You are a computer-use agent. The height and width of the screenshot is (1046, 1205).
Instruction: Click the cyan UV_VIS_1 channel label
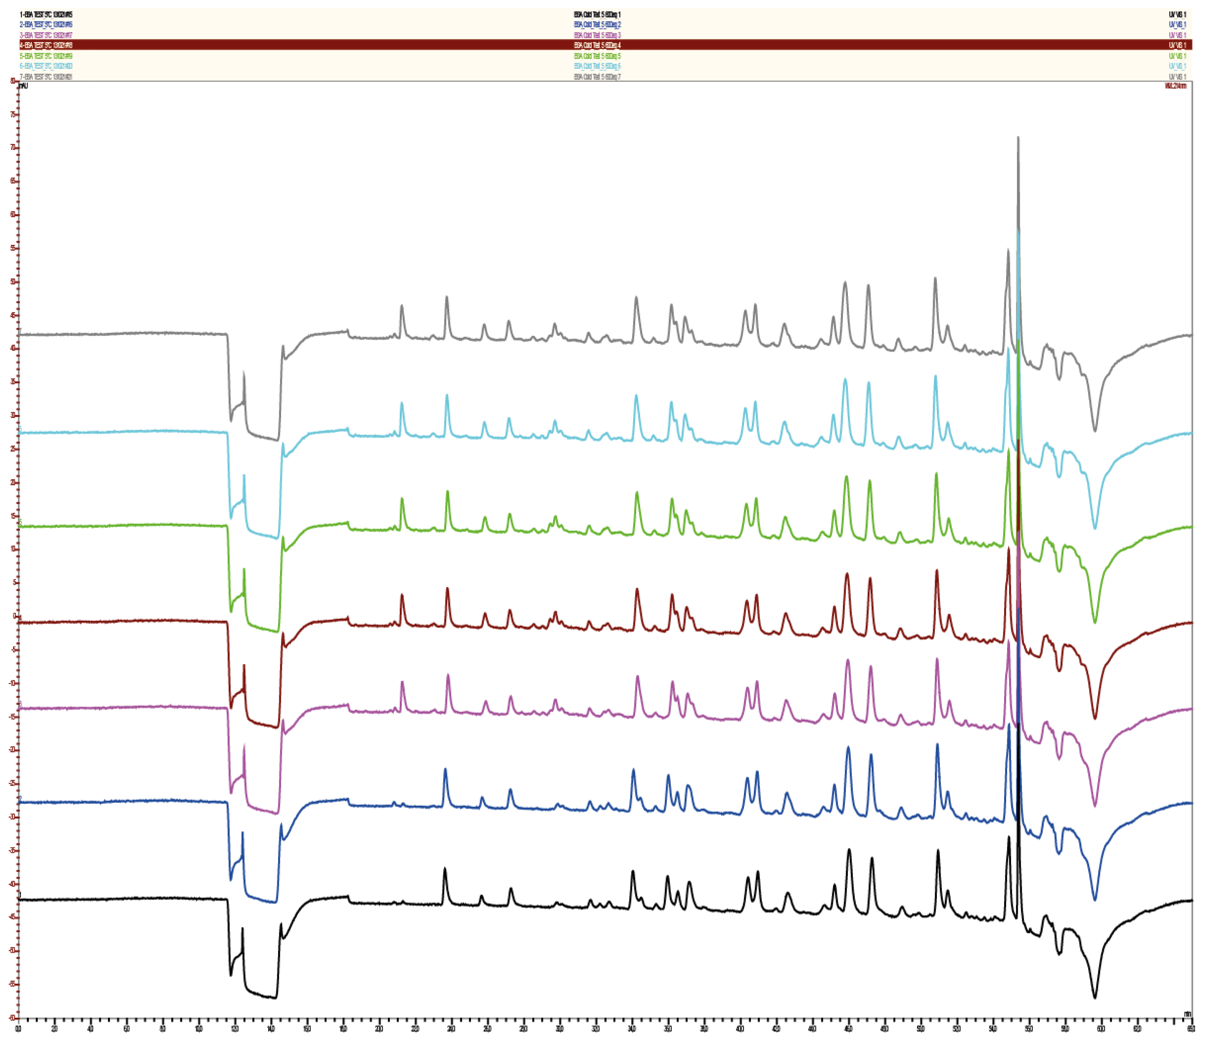click(1177, 67)
